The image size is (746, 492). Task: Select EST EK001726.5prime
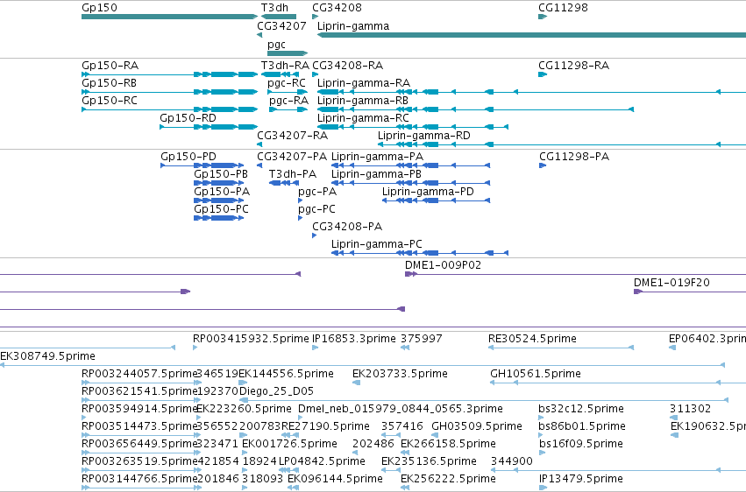(290, 445)
